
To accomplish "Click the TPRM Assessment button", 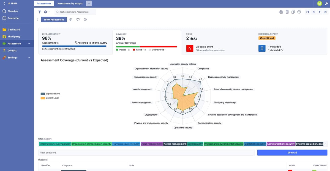I will point(54,19).
